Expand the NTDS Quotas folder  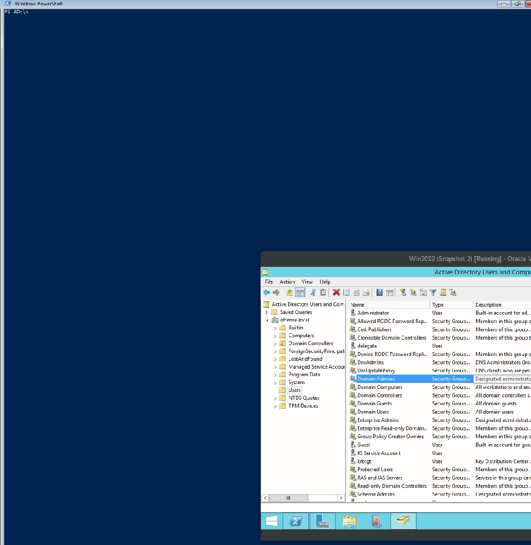(275, 398)
